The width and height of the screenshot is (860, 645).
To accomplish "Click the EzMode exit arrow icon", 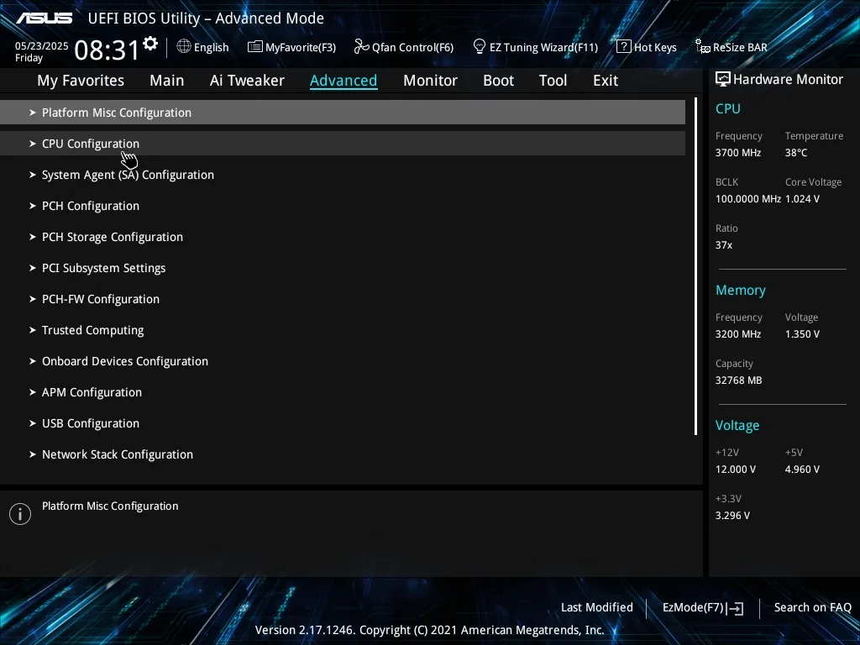I will (736, 608).
